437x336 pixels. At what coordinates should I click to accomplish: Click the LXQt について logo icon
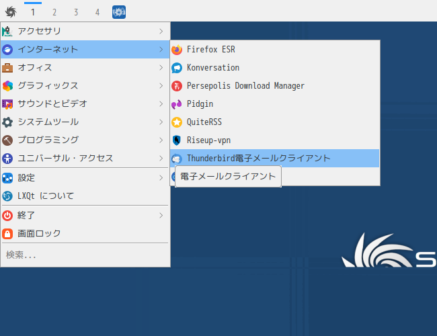click(7, 196)
